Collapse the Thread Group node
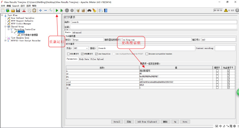The image size is (239, 128). [6, 26]
